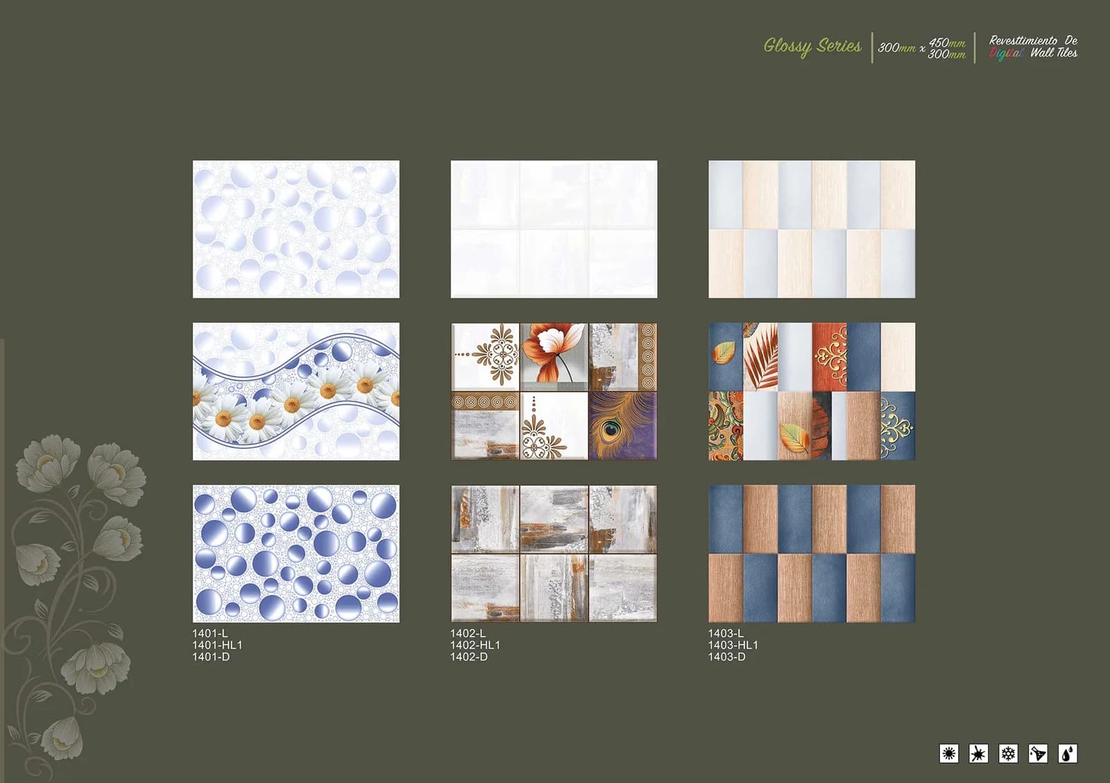Click the 1401-HL1 code label
The height and width of the screenshot is (783, 1110).
[x=217, y=645]
